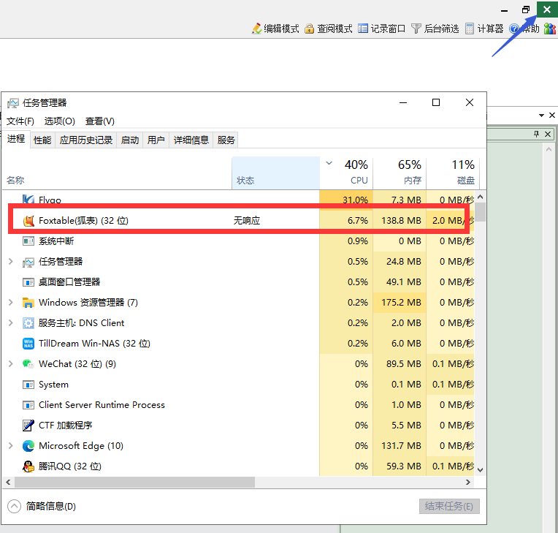The image size is (558, 533).
Task: Click the TillDream Win-NAS icon
Action: coord(28,344)
